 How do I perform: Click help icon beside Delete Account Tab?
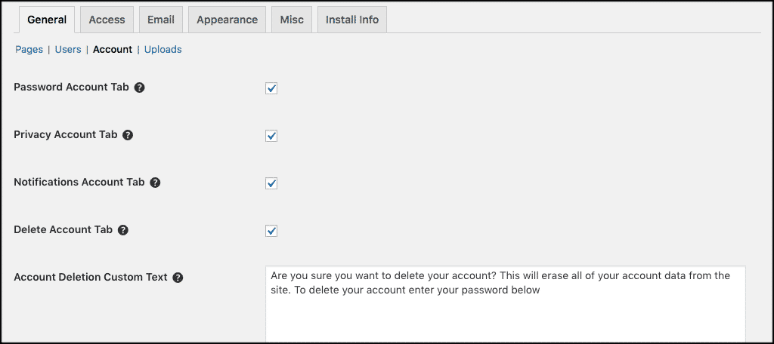[123, 230]
